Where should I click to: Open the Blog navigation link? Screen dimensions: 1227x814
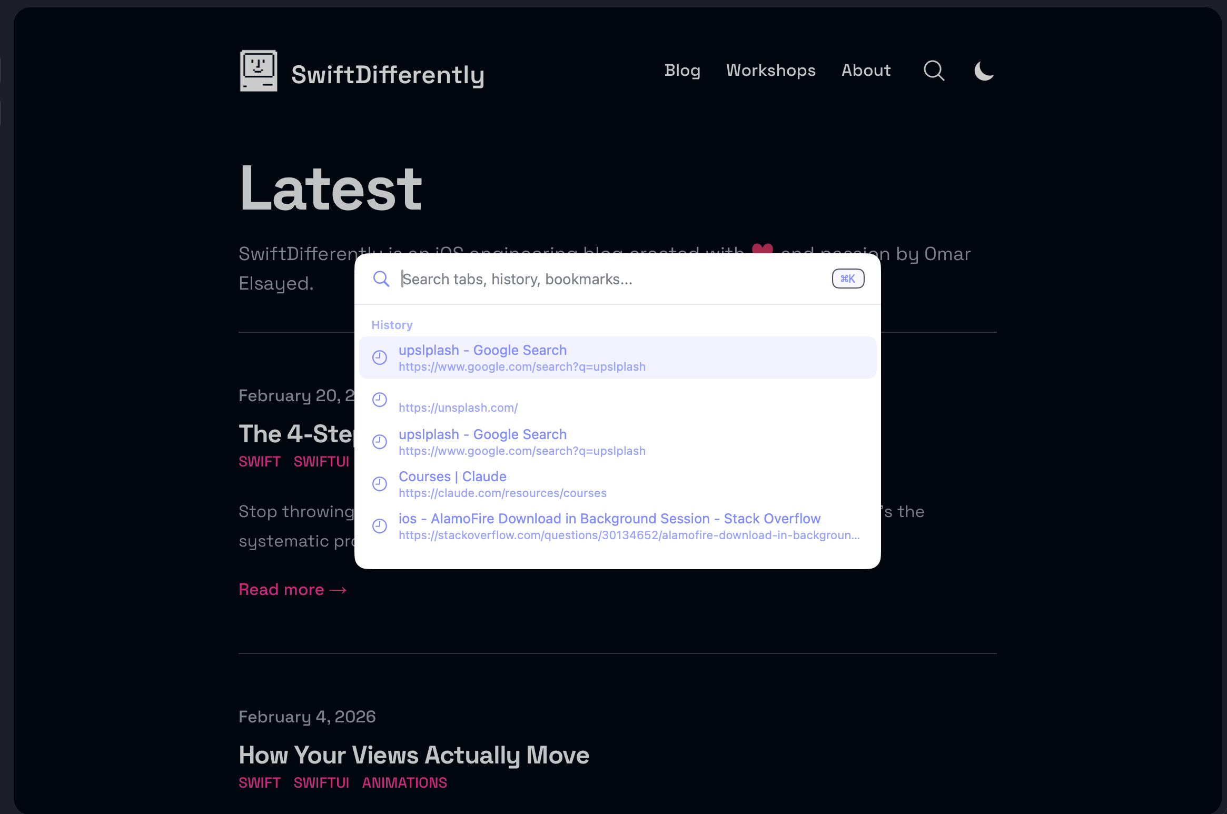tap(682, 71)
